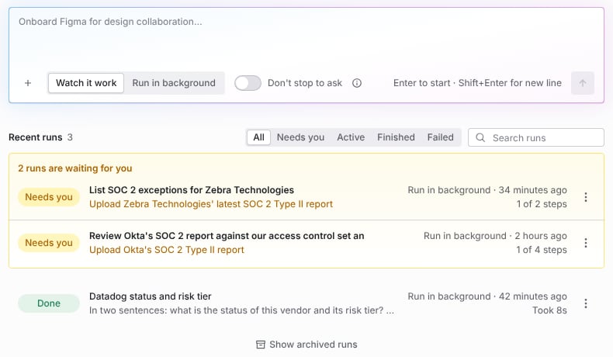Viewport: 613px width, 357px height.
Task: Switch to the Needs you filter tab
Action: tap(300, 137)
